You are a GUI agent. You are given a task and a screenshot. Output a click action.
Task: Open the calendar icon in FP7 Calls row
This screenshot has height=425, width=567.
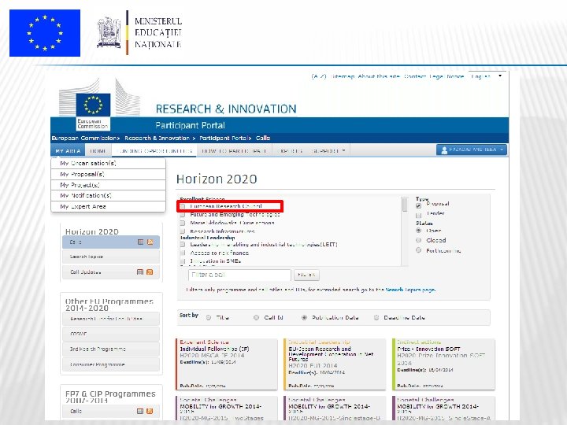[140, 411]
